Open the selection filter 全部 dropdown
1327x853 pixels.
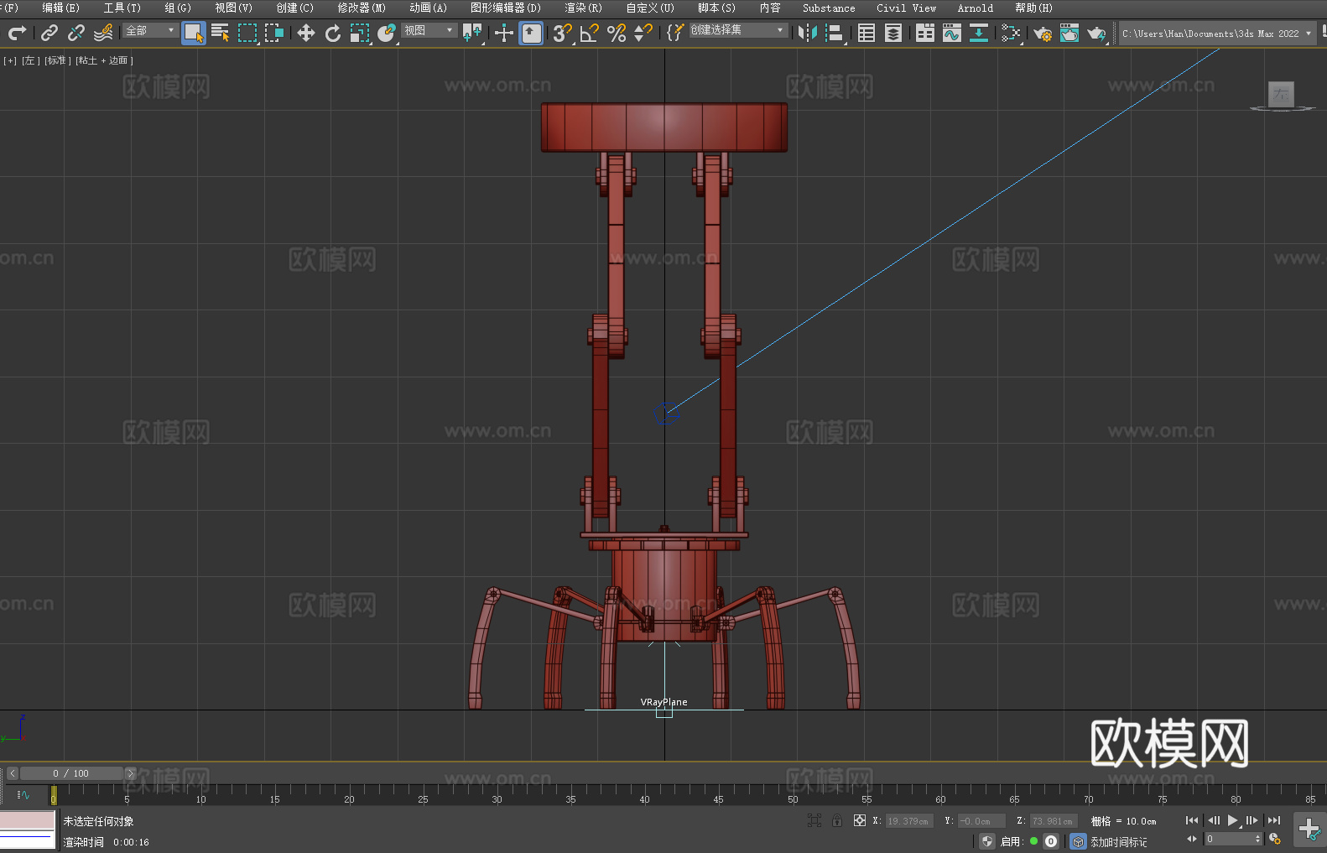coord(150,30)
